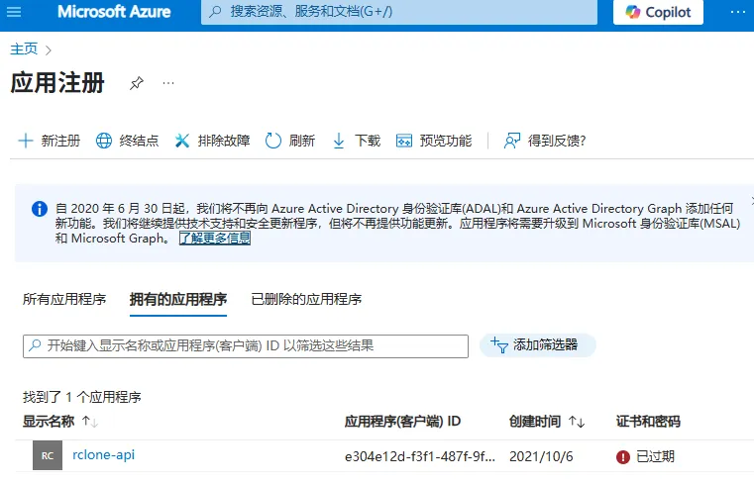
Task: Pin the 应用注册 page
Action: coord(137,83)
